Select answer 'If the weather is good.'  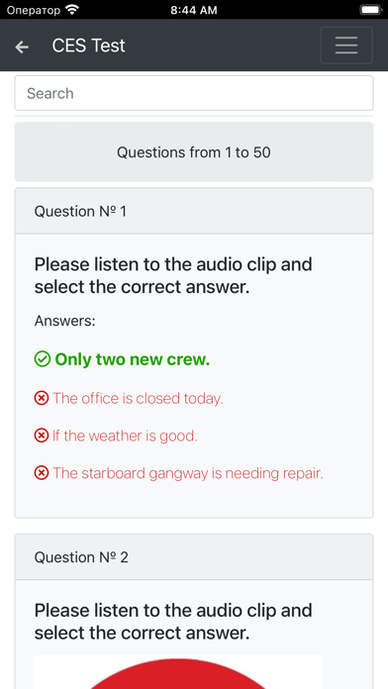click(x=125, y=436)
